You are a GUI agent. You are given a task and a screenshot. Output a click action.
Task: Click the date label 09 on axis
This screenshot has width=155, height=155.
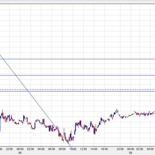coord(131,153)
